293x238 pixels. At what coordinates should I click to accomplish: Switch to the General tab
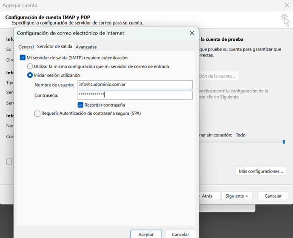[x=26, y=47]
